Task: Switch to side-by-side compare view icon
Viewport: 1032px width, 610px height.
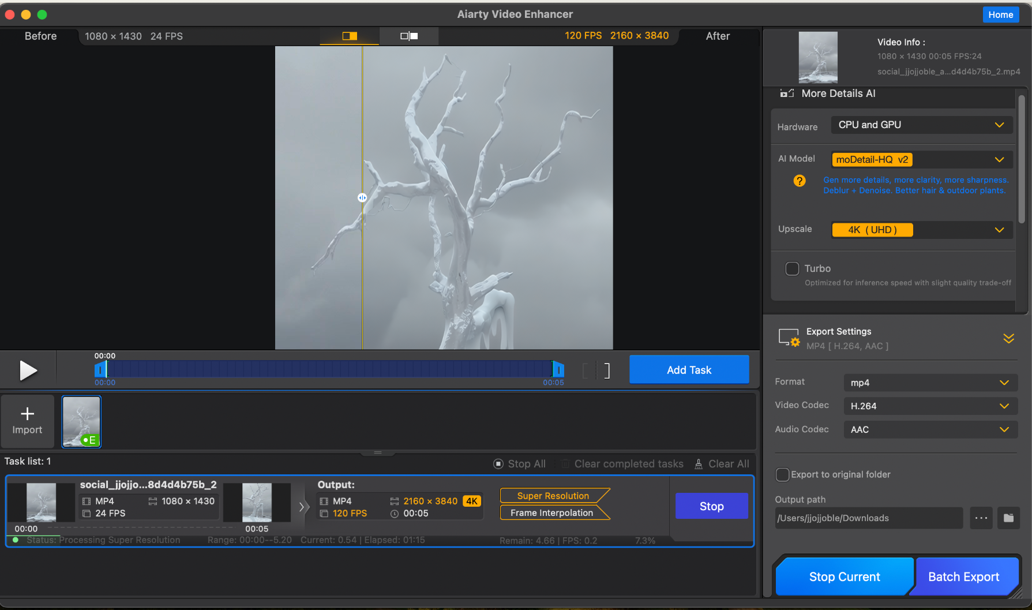Action: (409, 36)
